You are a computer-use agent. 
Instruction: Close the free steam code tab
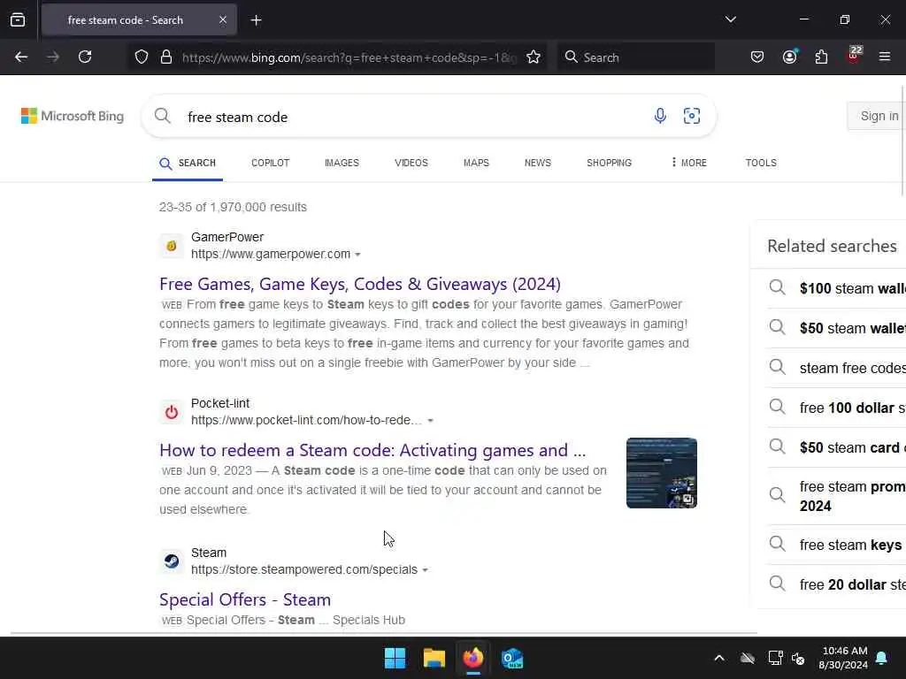point(223,20)
